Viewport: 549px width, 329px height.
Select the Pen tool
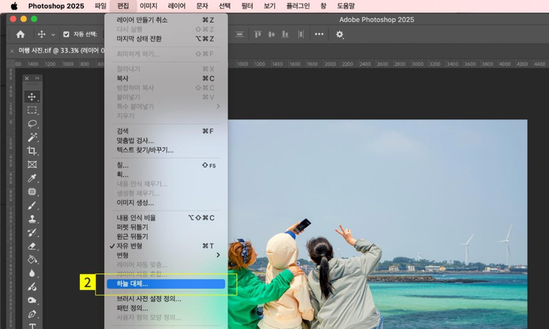(32, 314)
